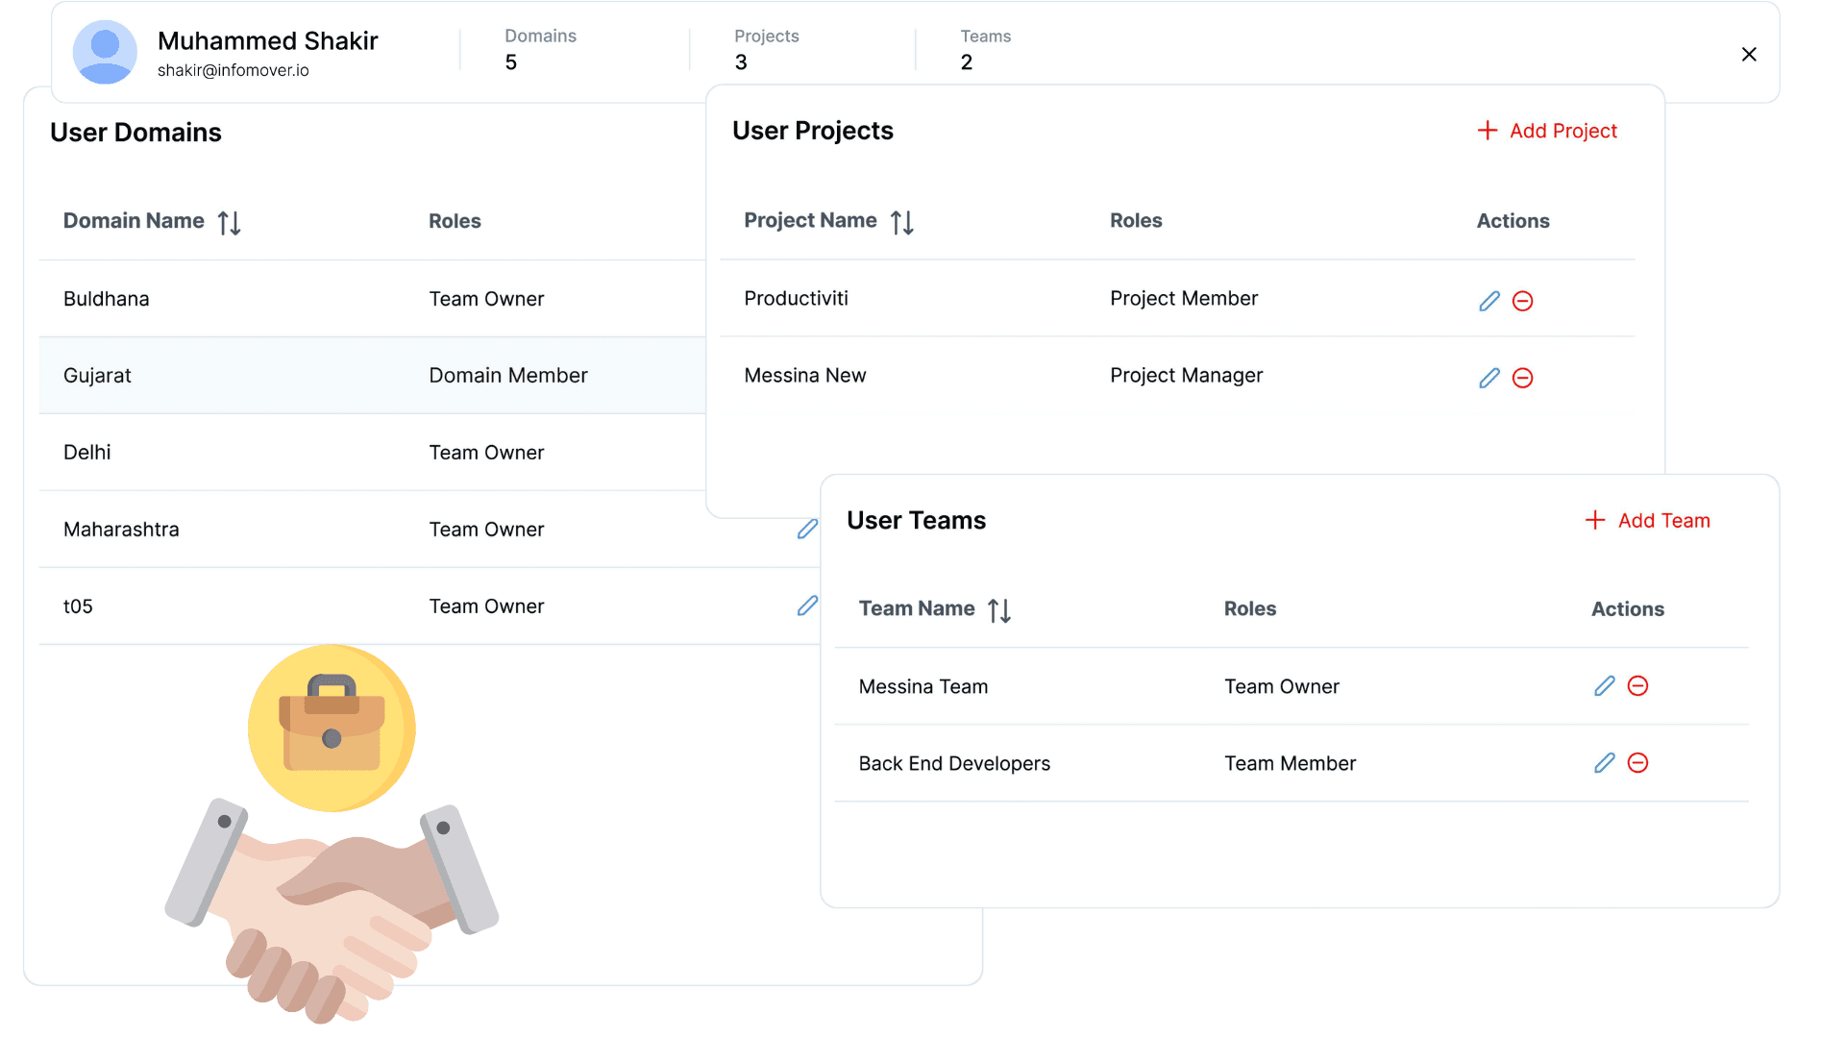Click edit icon for Messina Team
This screenshot has height=1038, width=1845.
[1603, 685]
